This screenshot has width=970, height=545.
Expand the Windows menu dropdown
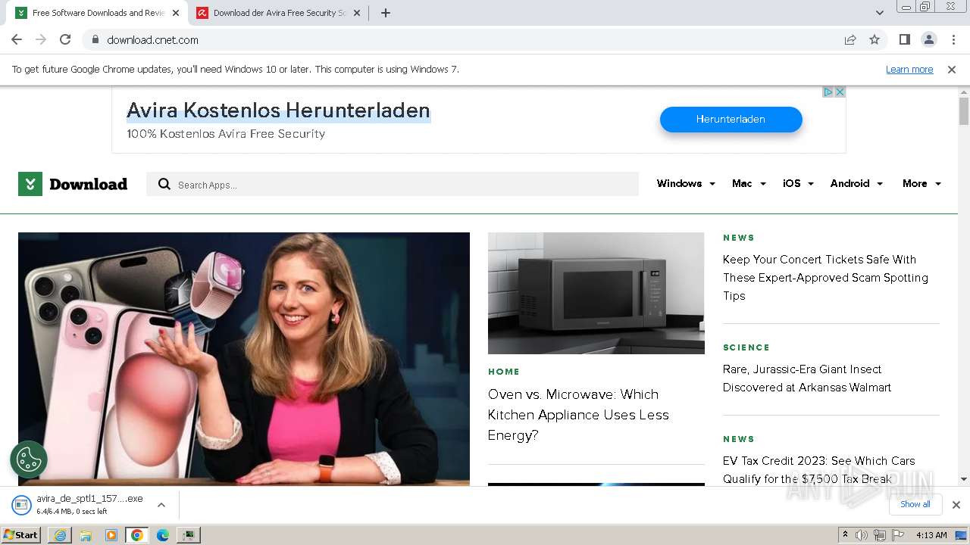click(685, 183)
